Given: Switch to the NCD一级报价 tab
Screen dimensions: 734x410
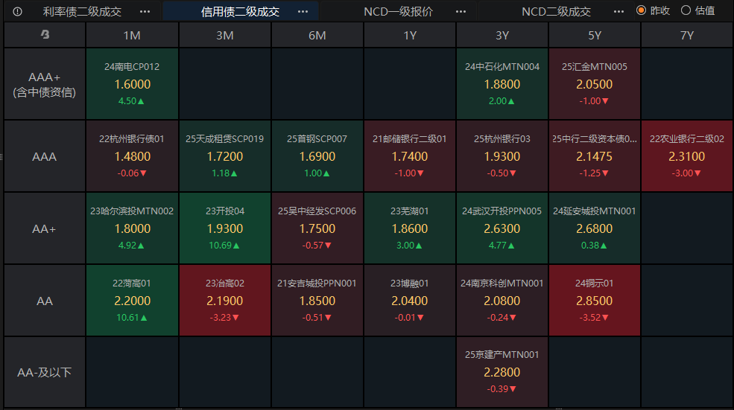Looking at the screenshot, I should 399,12.
